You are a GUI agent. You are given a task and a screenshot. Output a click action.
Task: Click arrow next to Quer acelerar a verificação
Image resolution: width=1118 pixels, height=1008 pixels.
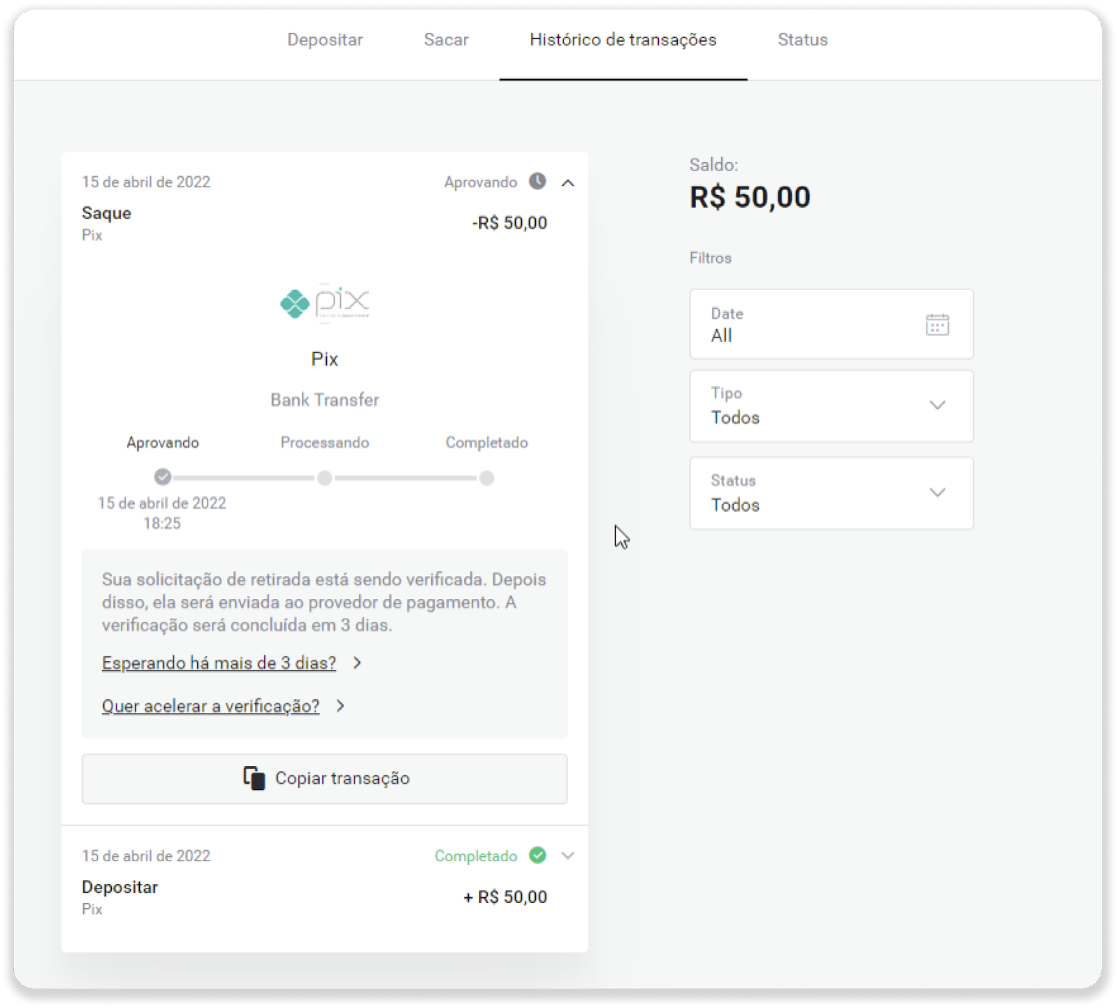coord(340,706)
